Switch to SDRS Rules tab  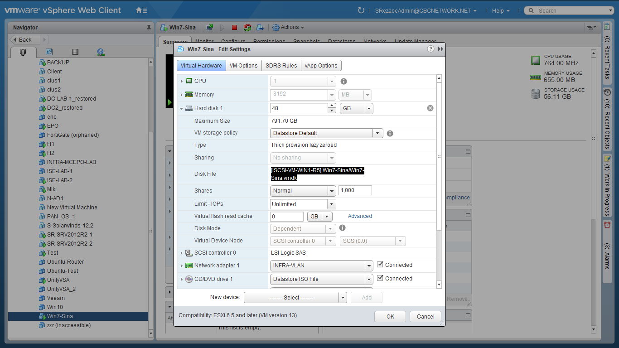click(x=281, y=66)
